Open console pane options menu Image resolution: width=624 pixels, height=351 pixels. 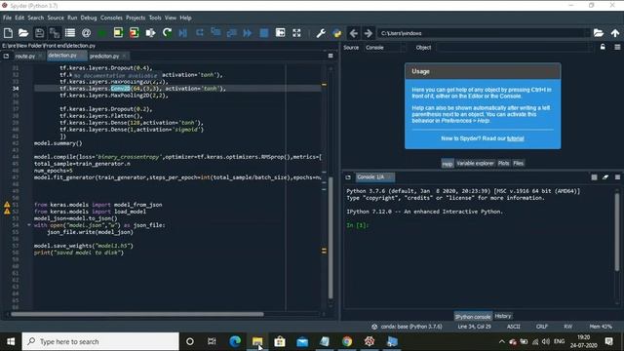coord(617,177)
